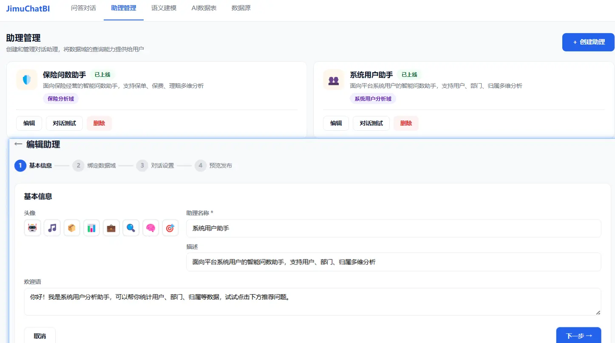Switch to the 语义建模 tab
The width and height of the screenshot is (615, 343).
coord(164,8)
